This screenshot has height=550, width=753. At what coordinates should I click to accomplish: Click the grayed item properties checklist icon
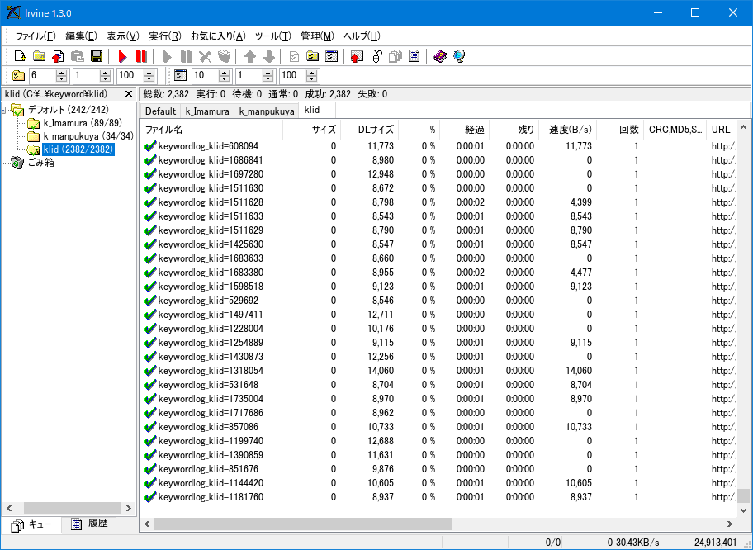point(295,57)
